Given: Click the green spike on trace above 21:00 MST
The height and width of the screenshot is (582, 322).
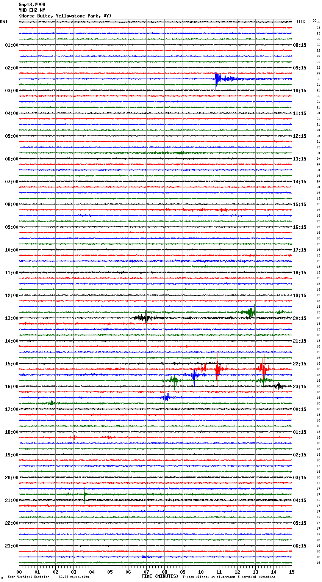Looking at the screenshot, I should [x=85, y=494].
